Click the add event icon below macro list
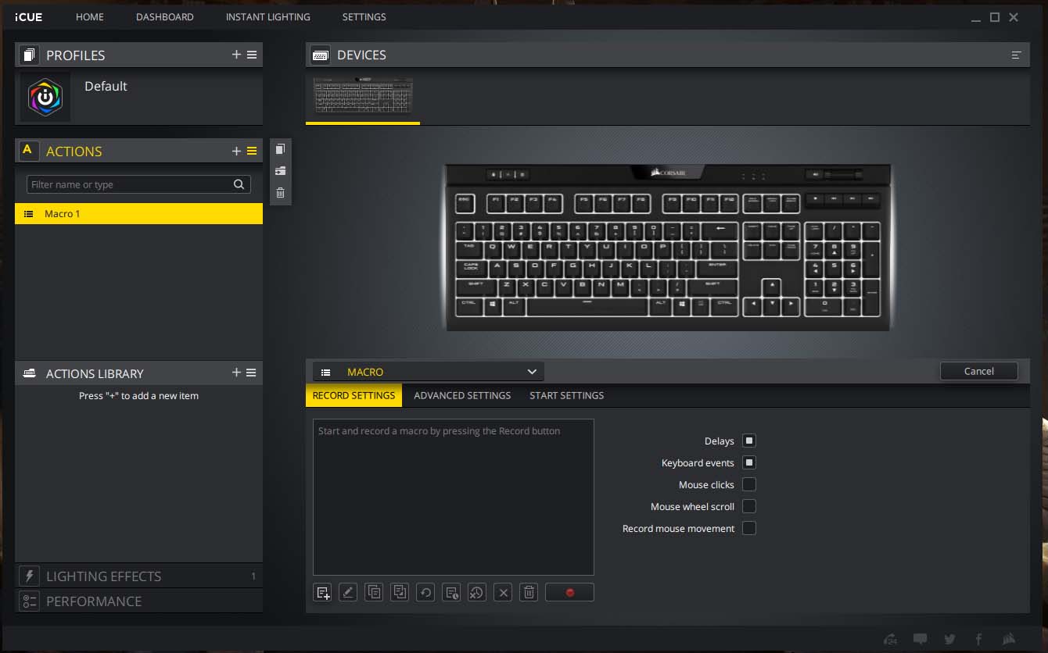This screenshot has height=653, width=1048. coord(323,593)
